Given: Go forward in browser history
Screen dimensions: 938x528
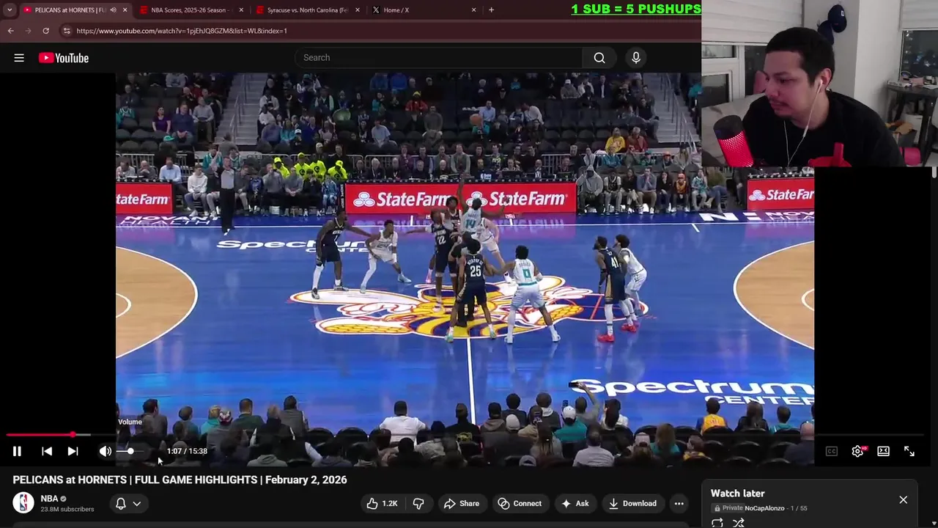Looking at the screenshot, I should (x=28, y=31).
